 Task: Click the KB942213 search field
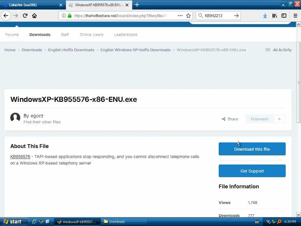pos(218,16)
